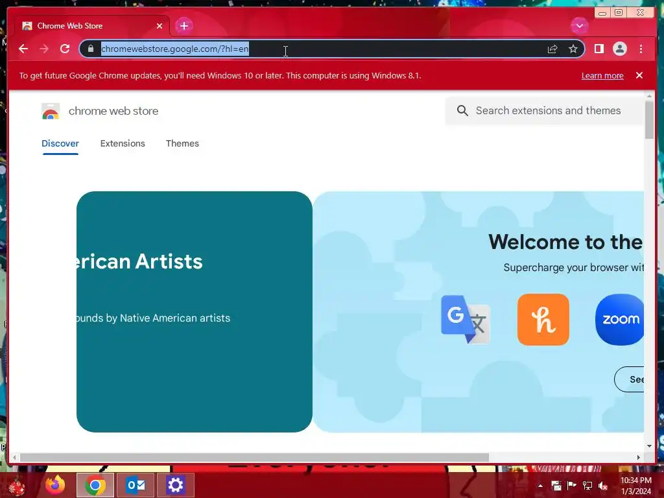Image resolution: width=664 pixels, height=498 pixels.
Task: Show hidden system tray icons
Action: [x=540, y=486]
